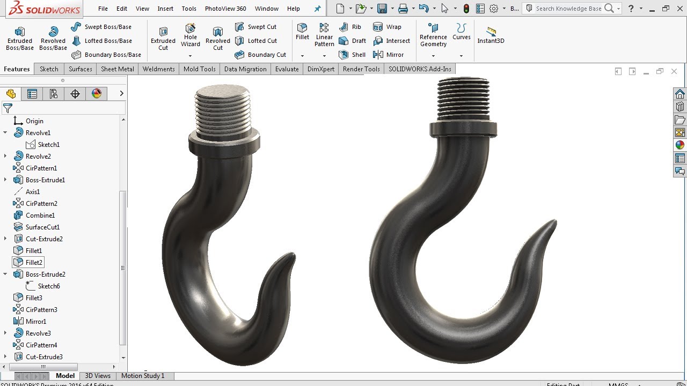687x386 pixels.
Task: Apply the Fillet tool
Action: 302,32
